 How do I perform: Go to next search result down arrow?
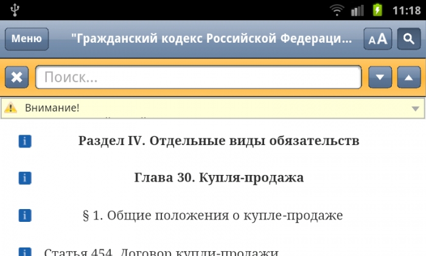pyautogui.click(x=380, y=77)
